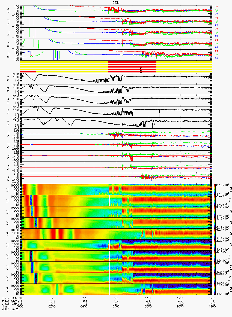Click the by legend beside the B_c panel

(216, 32)
